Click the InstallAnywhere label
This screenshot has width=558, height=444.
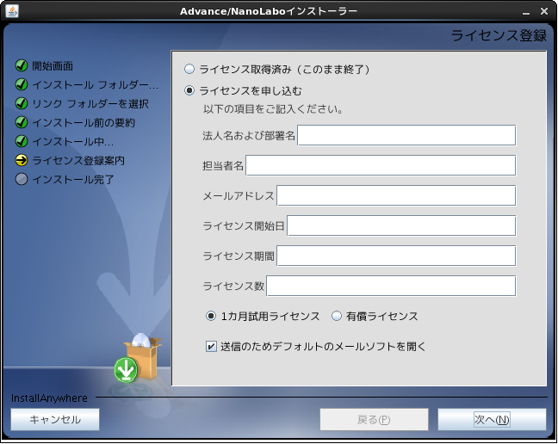(x=49, y=398)
